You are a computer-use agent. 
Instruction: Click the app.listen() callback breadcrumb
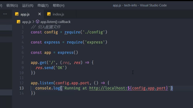click(x=56, y=22)
